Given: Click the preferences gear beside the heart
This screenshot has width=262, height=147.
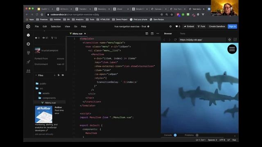Looking at the screenshot, I should (170, 27).
